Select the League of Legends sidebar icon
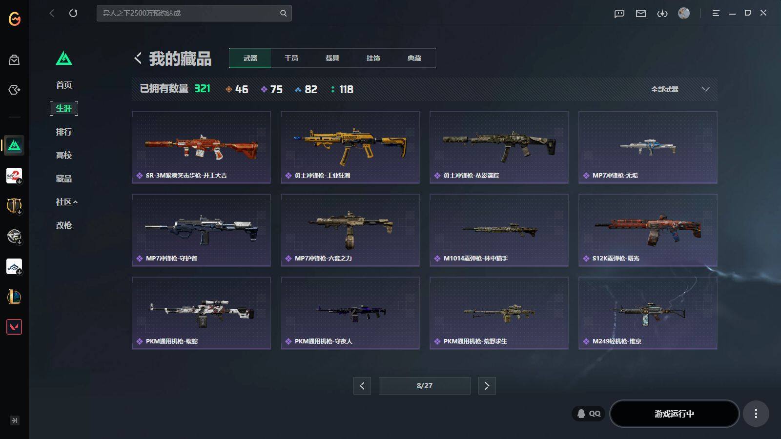 pyautogui.click(x=14, y=297)
